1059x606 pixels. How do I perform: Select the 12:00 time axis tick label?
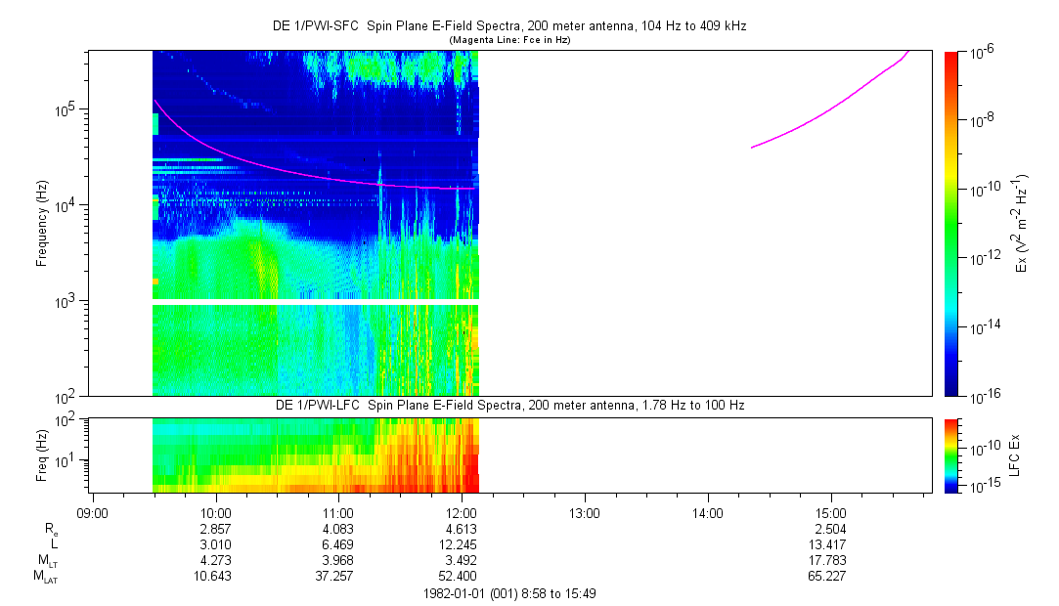[462, 511]
